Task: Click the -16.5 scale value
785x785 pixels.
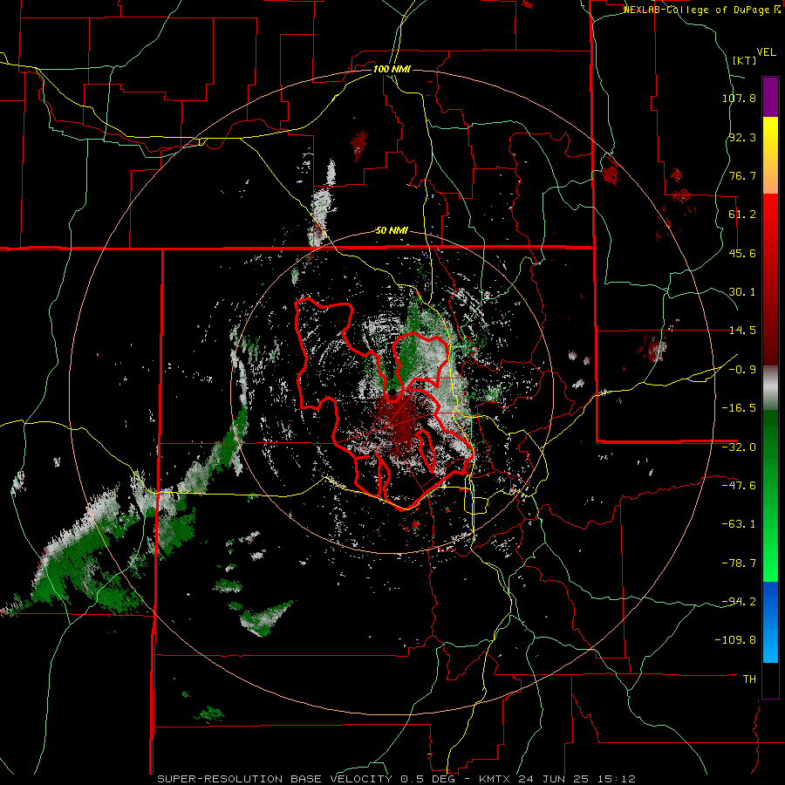Action: pyautogui.click(x=739, y=408)
